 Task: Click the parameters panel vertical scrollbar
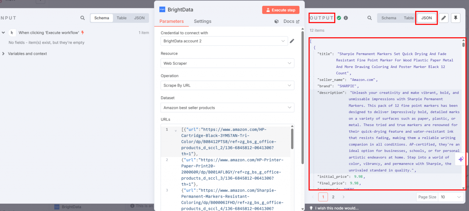tap(303, 98)
